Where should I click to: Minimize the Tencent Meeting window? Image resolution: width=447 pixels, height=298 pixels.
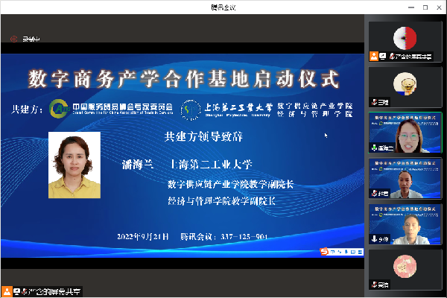pos(411,7)
